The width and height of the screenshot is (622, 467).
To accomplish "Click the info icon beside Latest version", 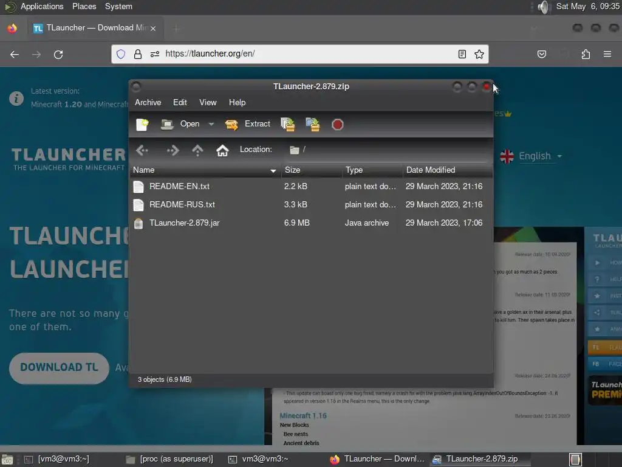I will [x=16, y=98].
